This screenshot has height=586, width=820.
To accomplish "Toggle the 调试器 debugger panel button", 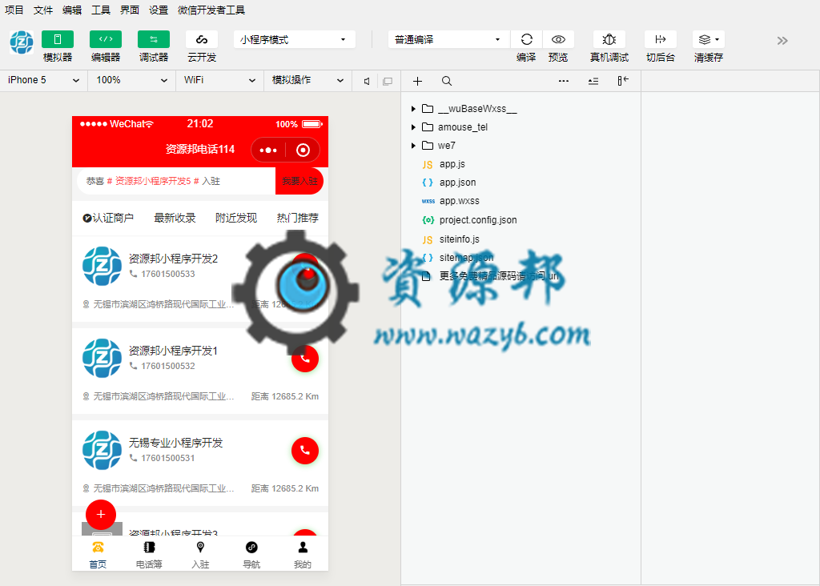I will click(x=154, y=39).
